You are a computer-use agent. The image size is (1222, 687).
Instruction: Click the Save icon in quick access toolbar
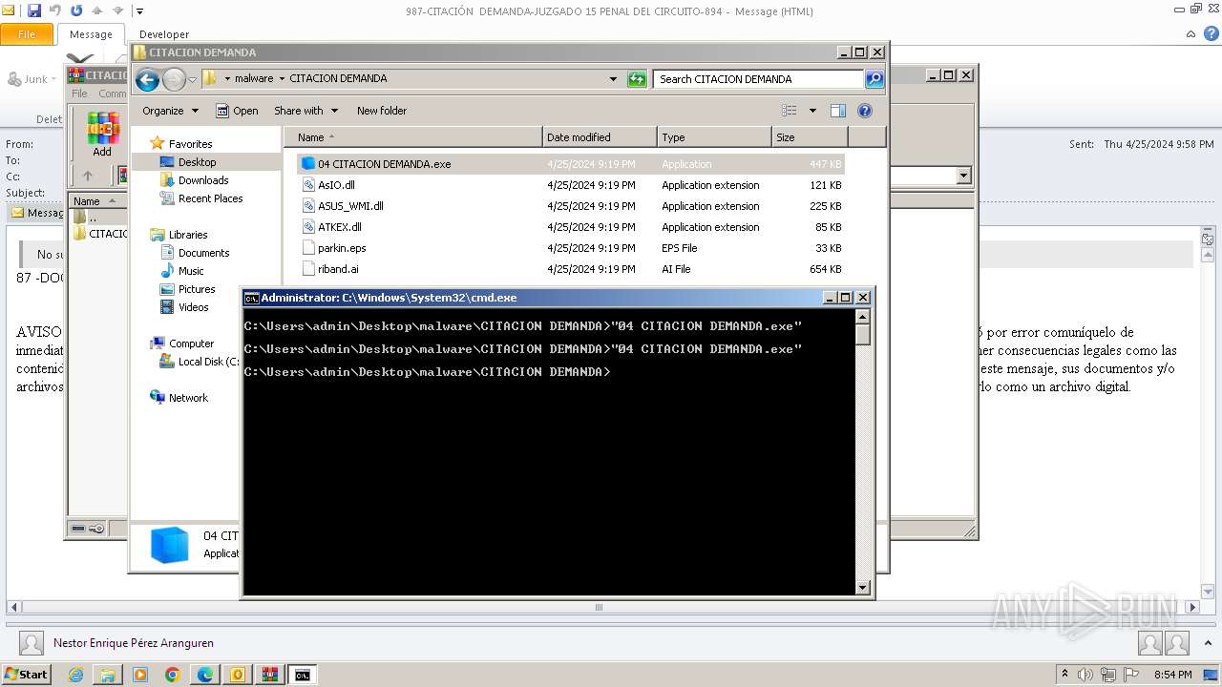(34, 10)
